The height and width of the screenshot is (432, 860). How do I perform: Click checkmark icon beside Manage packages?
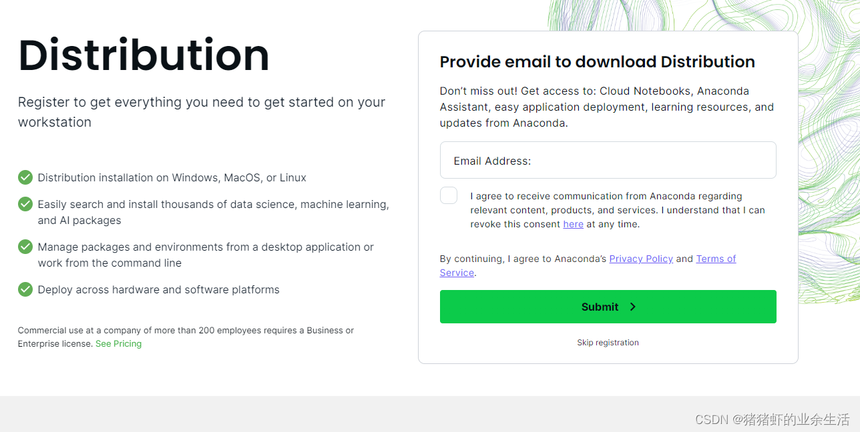click(25, 247)
